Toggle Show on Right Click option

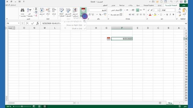[74, 25]
